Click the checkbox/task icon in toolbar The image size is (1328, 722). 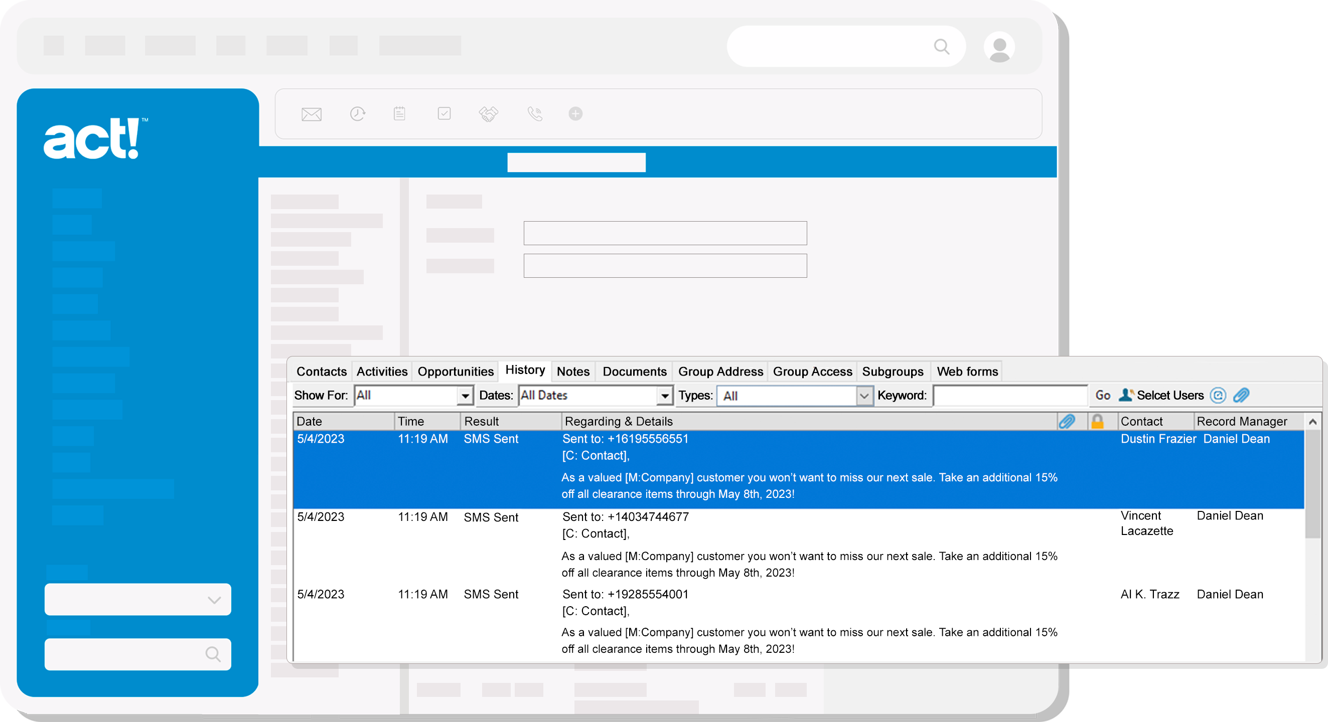[x=445, y=113]
